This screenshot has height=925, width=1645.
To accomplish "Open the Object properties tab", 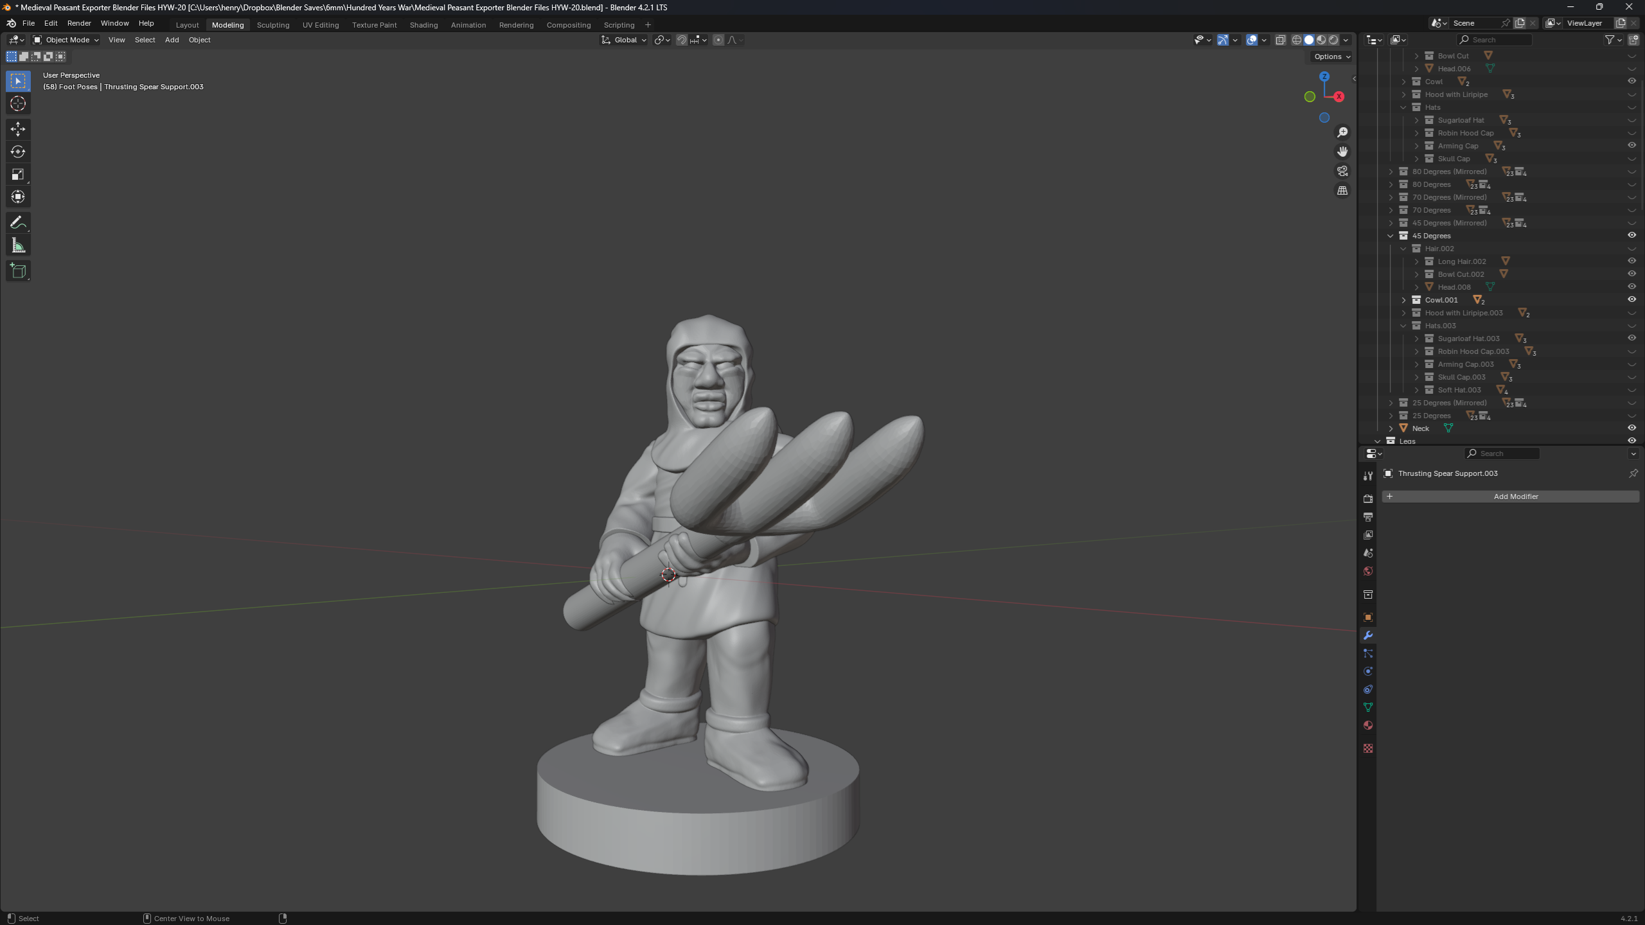I will click(1368, 617).
